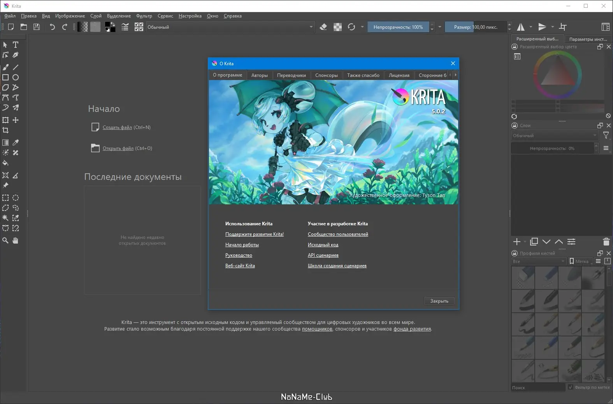Viewport: 613px width, 404px height.
Task: Open the Фильтр menu
Action: (144, 16)
